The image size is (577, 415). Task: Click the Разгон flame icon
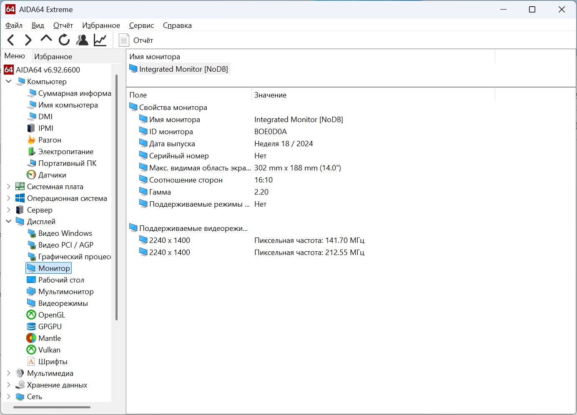pos(31,140)
